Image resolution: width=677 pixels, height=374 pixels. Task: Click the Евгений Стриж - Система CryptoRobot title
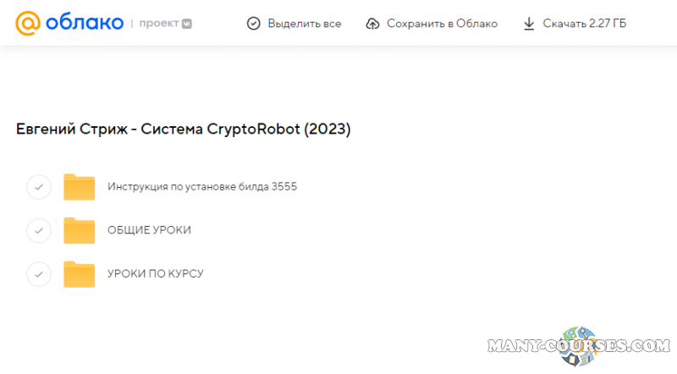183,129
